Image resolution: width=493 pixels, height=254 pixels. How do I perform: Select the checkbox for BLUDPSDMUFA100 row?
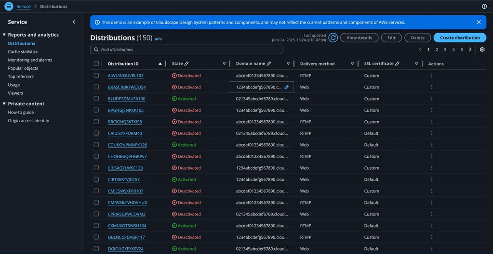coord(96,99)
